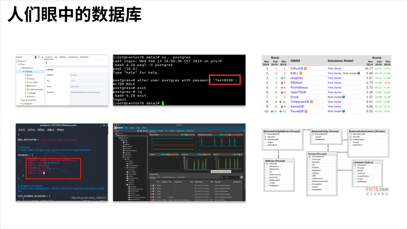Open the Help menu in dark pgAdmin
This screenshot has height=229, width=407.
pos(144,128)
